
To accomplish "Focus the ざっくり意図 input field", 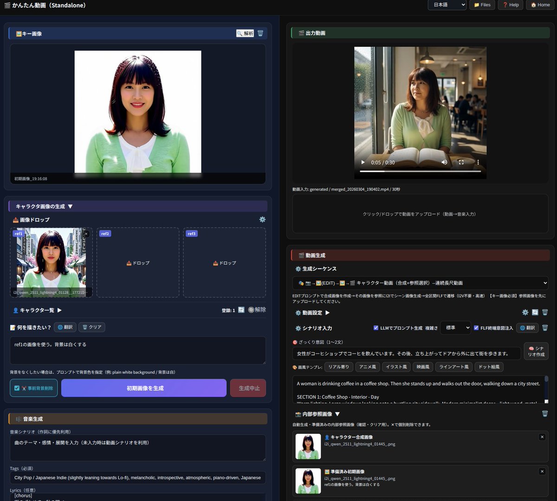I will [x=407, y=353].
